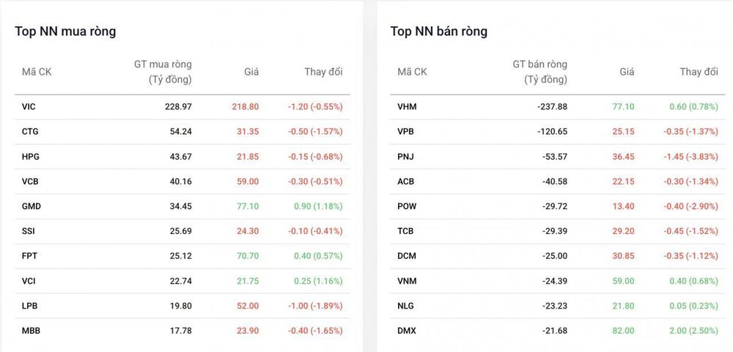The height and width of the screenshot is (352, 733).
Task: Click the VHM ticker in net sell table
Action: 407,106
